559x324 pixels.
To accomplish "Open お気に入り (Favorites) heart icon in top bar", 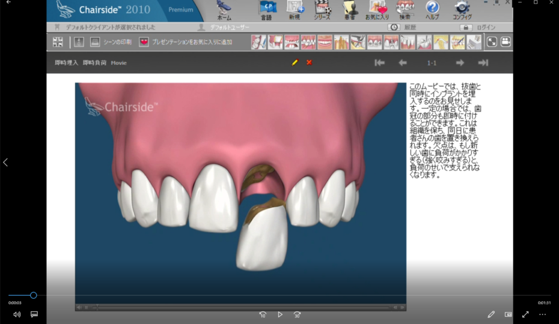I will (x=377, y=10).
